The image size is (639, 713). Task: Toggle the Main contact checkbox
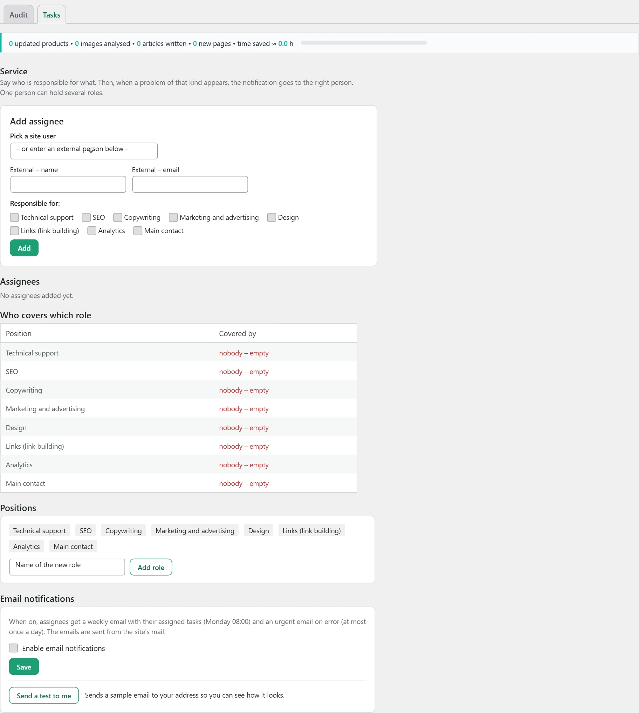pyautogui.click(x=138, y=231)
